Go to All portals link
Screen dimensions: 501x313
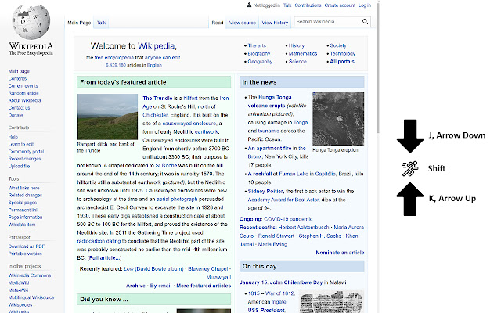342,61
